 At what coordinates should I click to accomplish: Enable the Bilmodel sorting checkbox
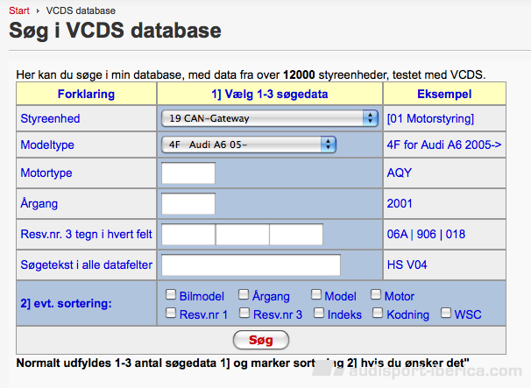point(172,295)
